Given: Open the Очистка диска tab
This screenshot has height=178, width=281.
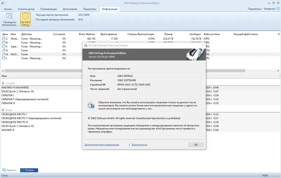Looking at the screenshot, I should point(26,9).
